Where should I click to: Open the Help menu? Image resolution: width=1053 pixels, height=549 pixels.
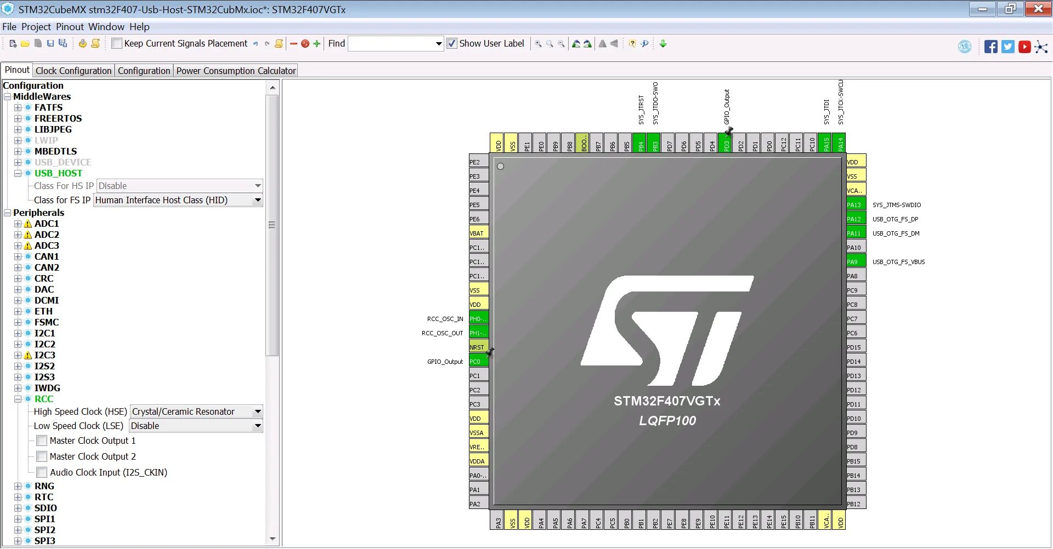pyautogui.click(x=139, y=27)
